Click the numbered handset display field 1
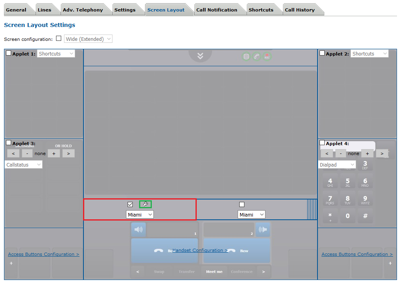Image resolution: width=399 pixels, height=282 pixels. click(x=172, y=230)
